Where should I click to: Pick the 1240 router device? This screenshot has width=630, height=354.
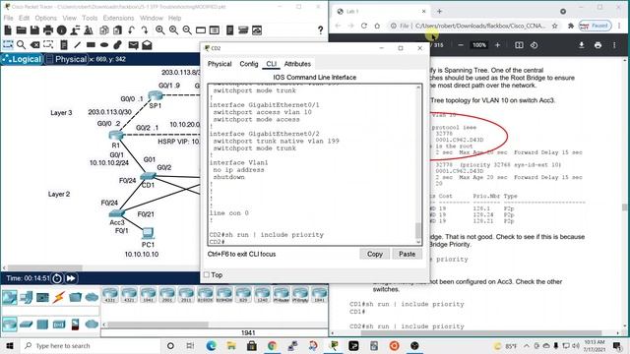tap(262, 295)
